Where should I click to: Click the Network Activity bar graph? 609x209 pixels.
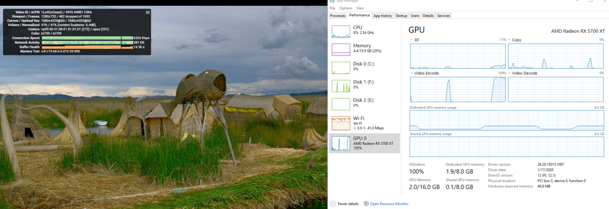click(x=87, y=42)
